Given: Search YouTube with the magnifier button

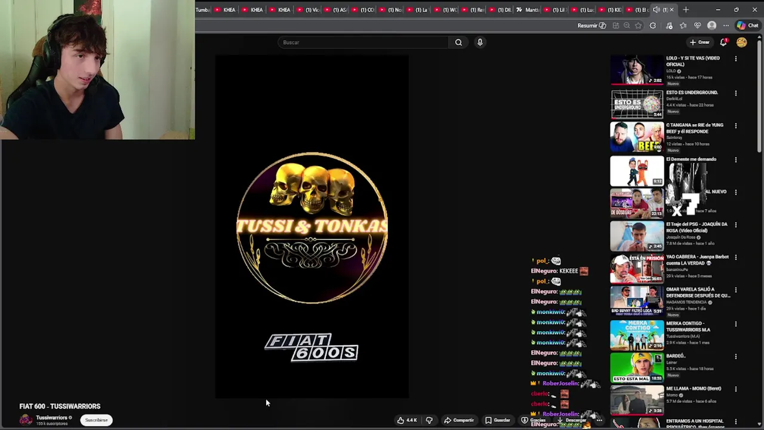Looking at the screenshot, I should pyautogui.click(x=458, y=42).
